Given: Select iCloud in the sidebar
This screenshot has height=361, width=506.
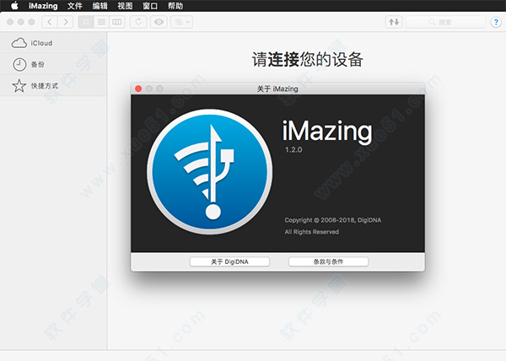Looking at the screenshot, I should pyautogui.click(x=54, y=43).
